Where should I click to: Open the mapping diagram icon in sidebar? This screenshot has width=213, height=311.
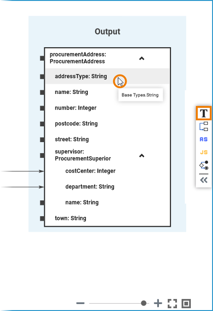point(204,126)
